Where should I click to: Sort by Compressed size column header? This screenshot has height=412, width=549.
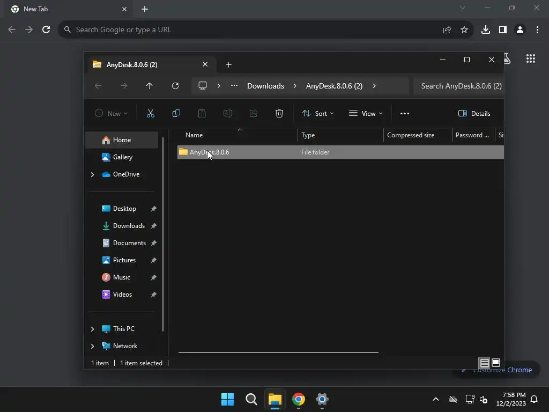(x=418, y=135)
